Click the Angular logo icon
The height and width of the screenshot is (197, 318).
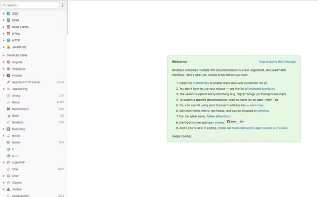[8, 62]
